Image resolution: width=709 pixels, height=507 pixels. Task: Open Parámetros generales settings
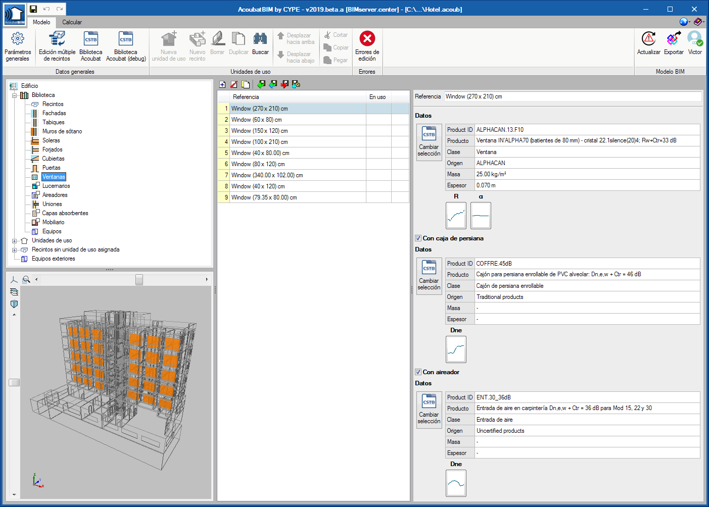[18, 46]
